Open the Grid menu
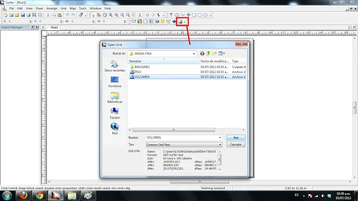 [x=63, y=8]
